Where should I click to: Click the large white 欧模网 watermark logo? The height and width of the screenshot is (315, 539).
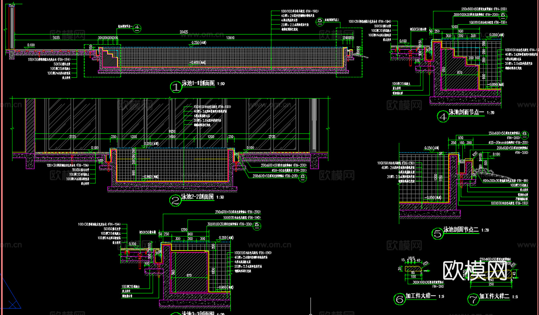[x=475, y=270]
